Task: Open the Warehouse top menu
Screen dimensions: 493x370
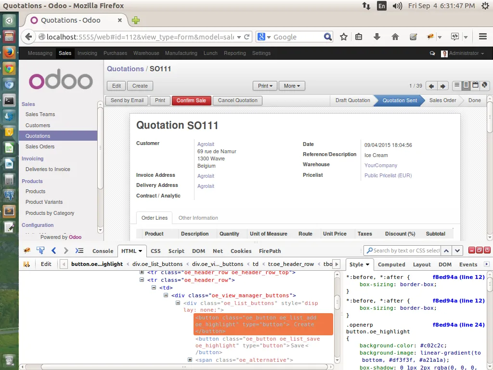Action: coord(146,53)
